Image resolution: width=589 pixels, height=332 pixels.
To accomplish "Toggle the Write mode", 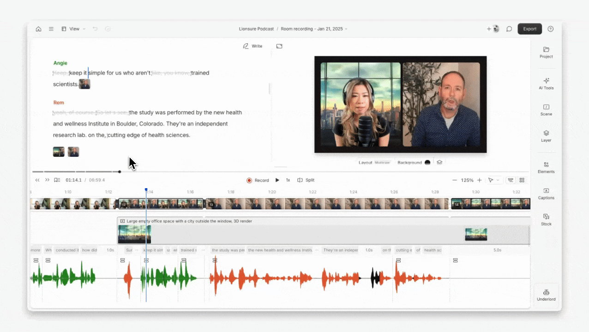I will coord(252,46).
